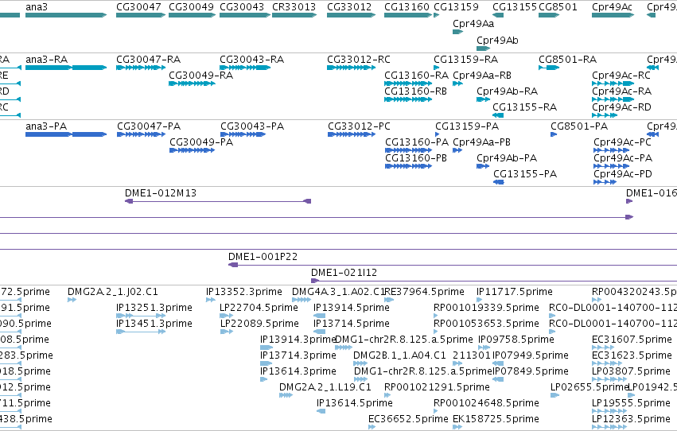Click the CG30047 gene feature
The height and width of the screenshot is (431, 677).
click(141, 15)
